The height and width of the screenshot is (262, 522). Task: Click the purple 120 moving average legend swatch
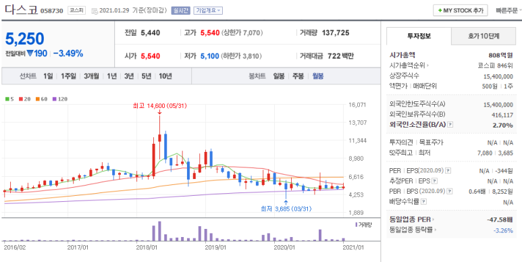[x=55, y=99]
